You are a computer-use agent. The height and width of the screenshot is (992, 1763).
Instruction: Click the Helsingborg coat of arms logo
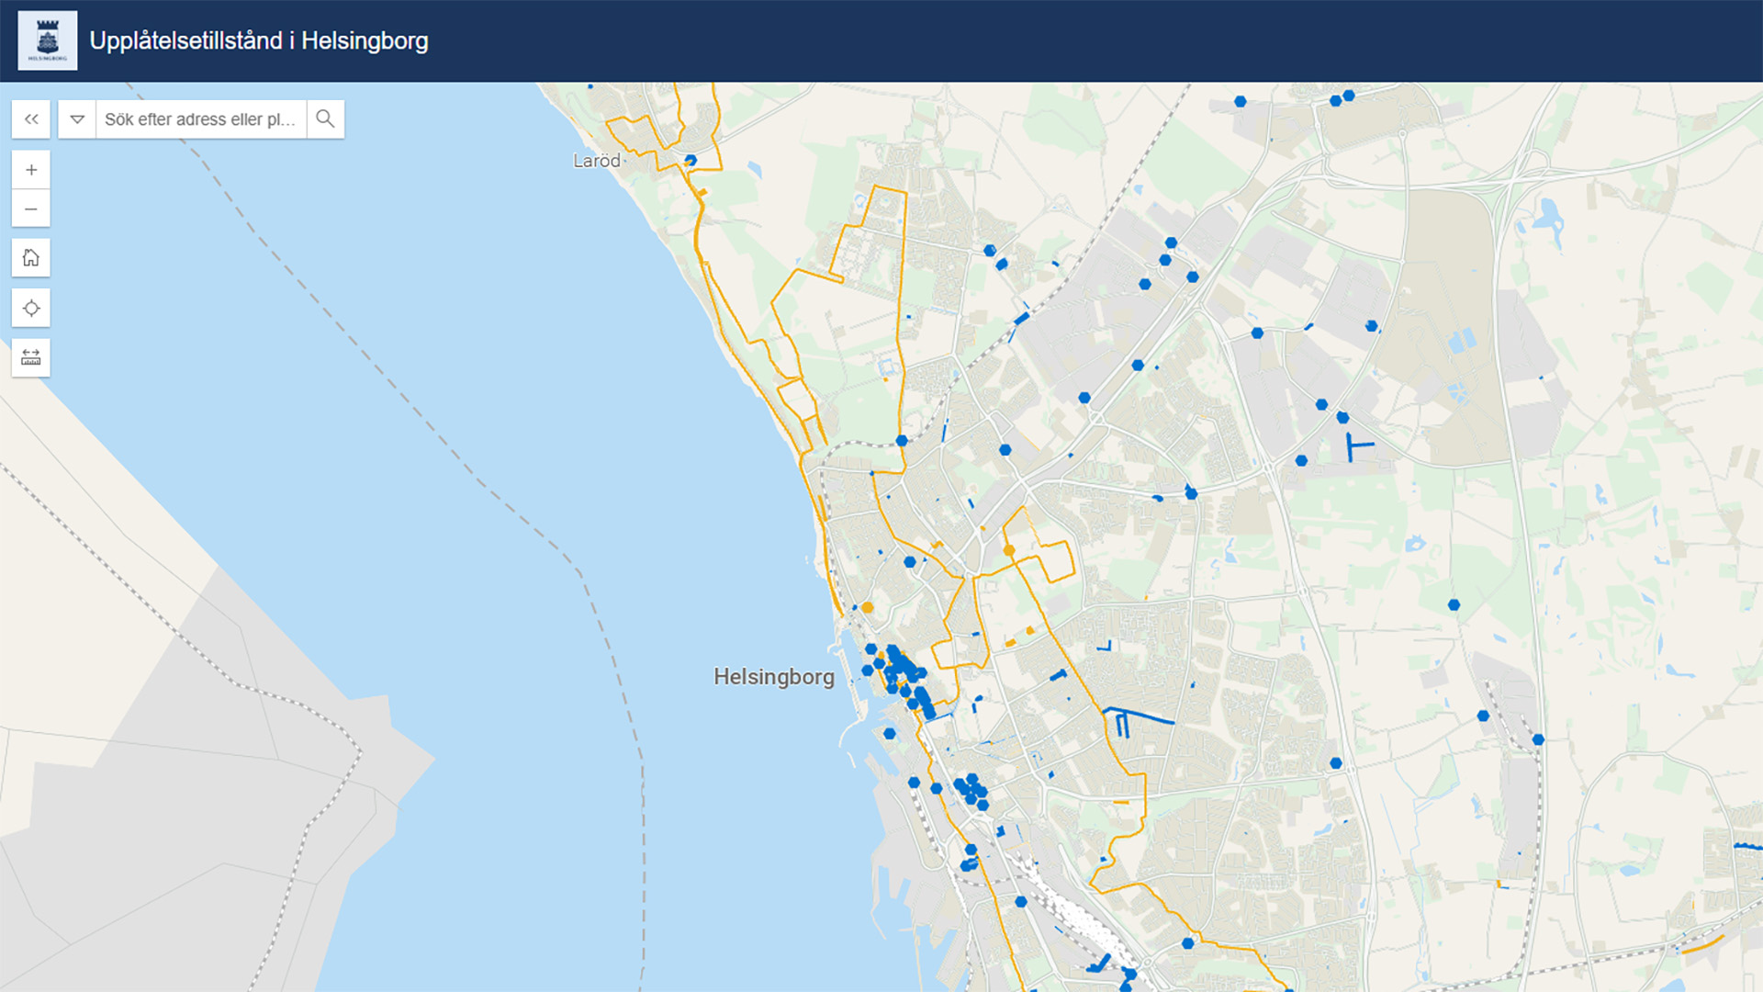click(x=47, y=39)
